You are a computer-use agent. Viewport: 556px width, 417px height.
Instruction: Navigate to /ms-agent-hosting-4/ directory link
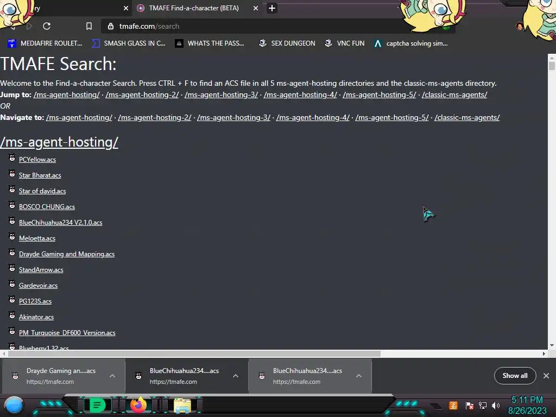click(313, 117)
